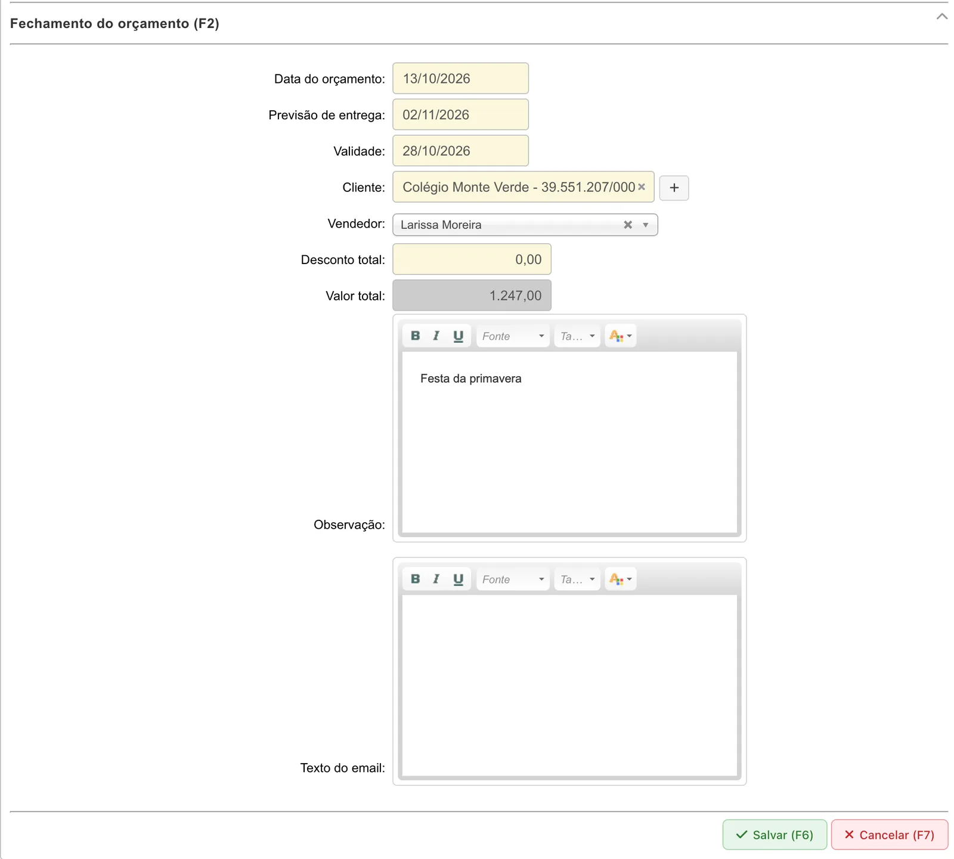Toggle italic in Texto do email editor
The width and height of the screenshot is (954, 859).
click(436, 579)
